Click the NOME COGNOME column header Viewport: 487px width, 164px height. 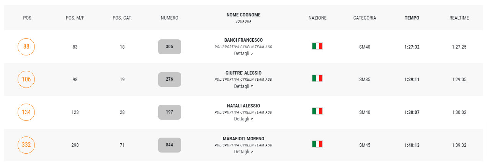tap(243, 15)
